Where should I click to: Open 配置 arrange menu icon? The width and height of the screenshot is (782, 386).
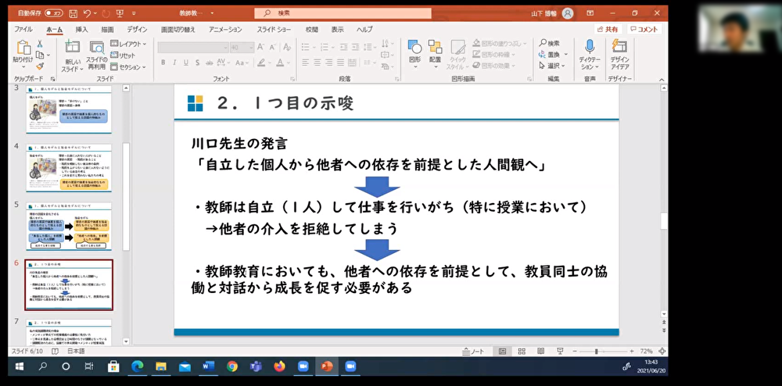point(435,54)
